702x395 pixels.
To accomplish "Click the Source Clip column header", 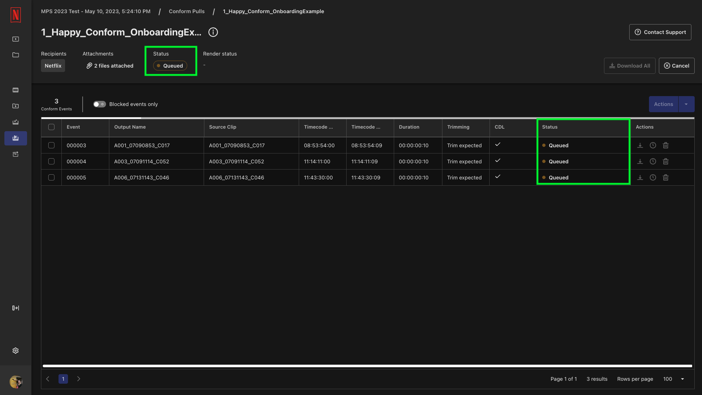I will 252,127.
